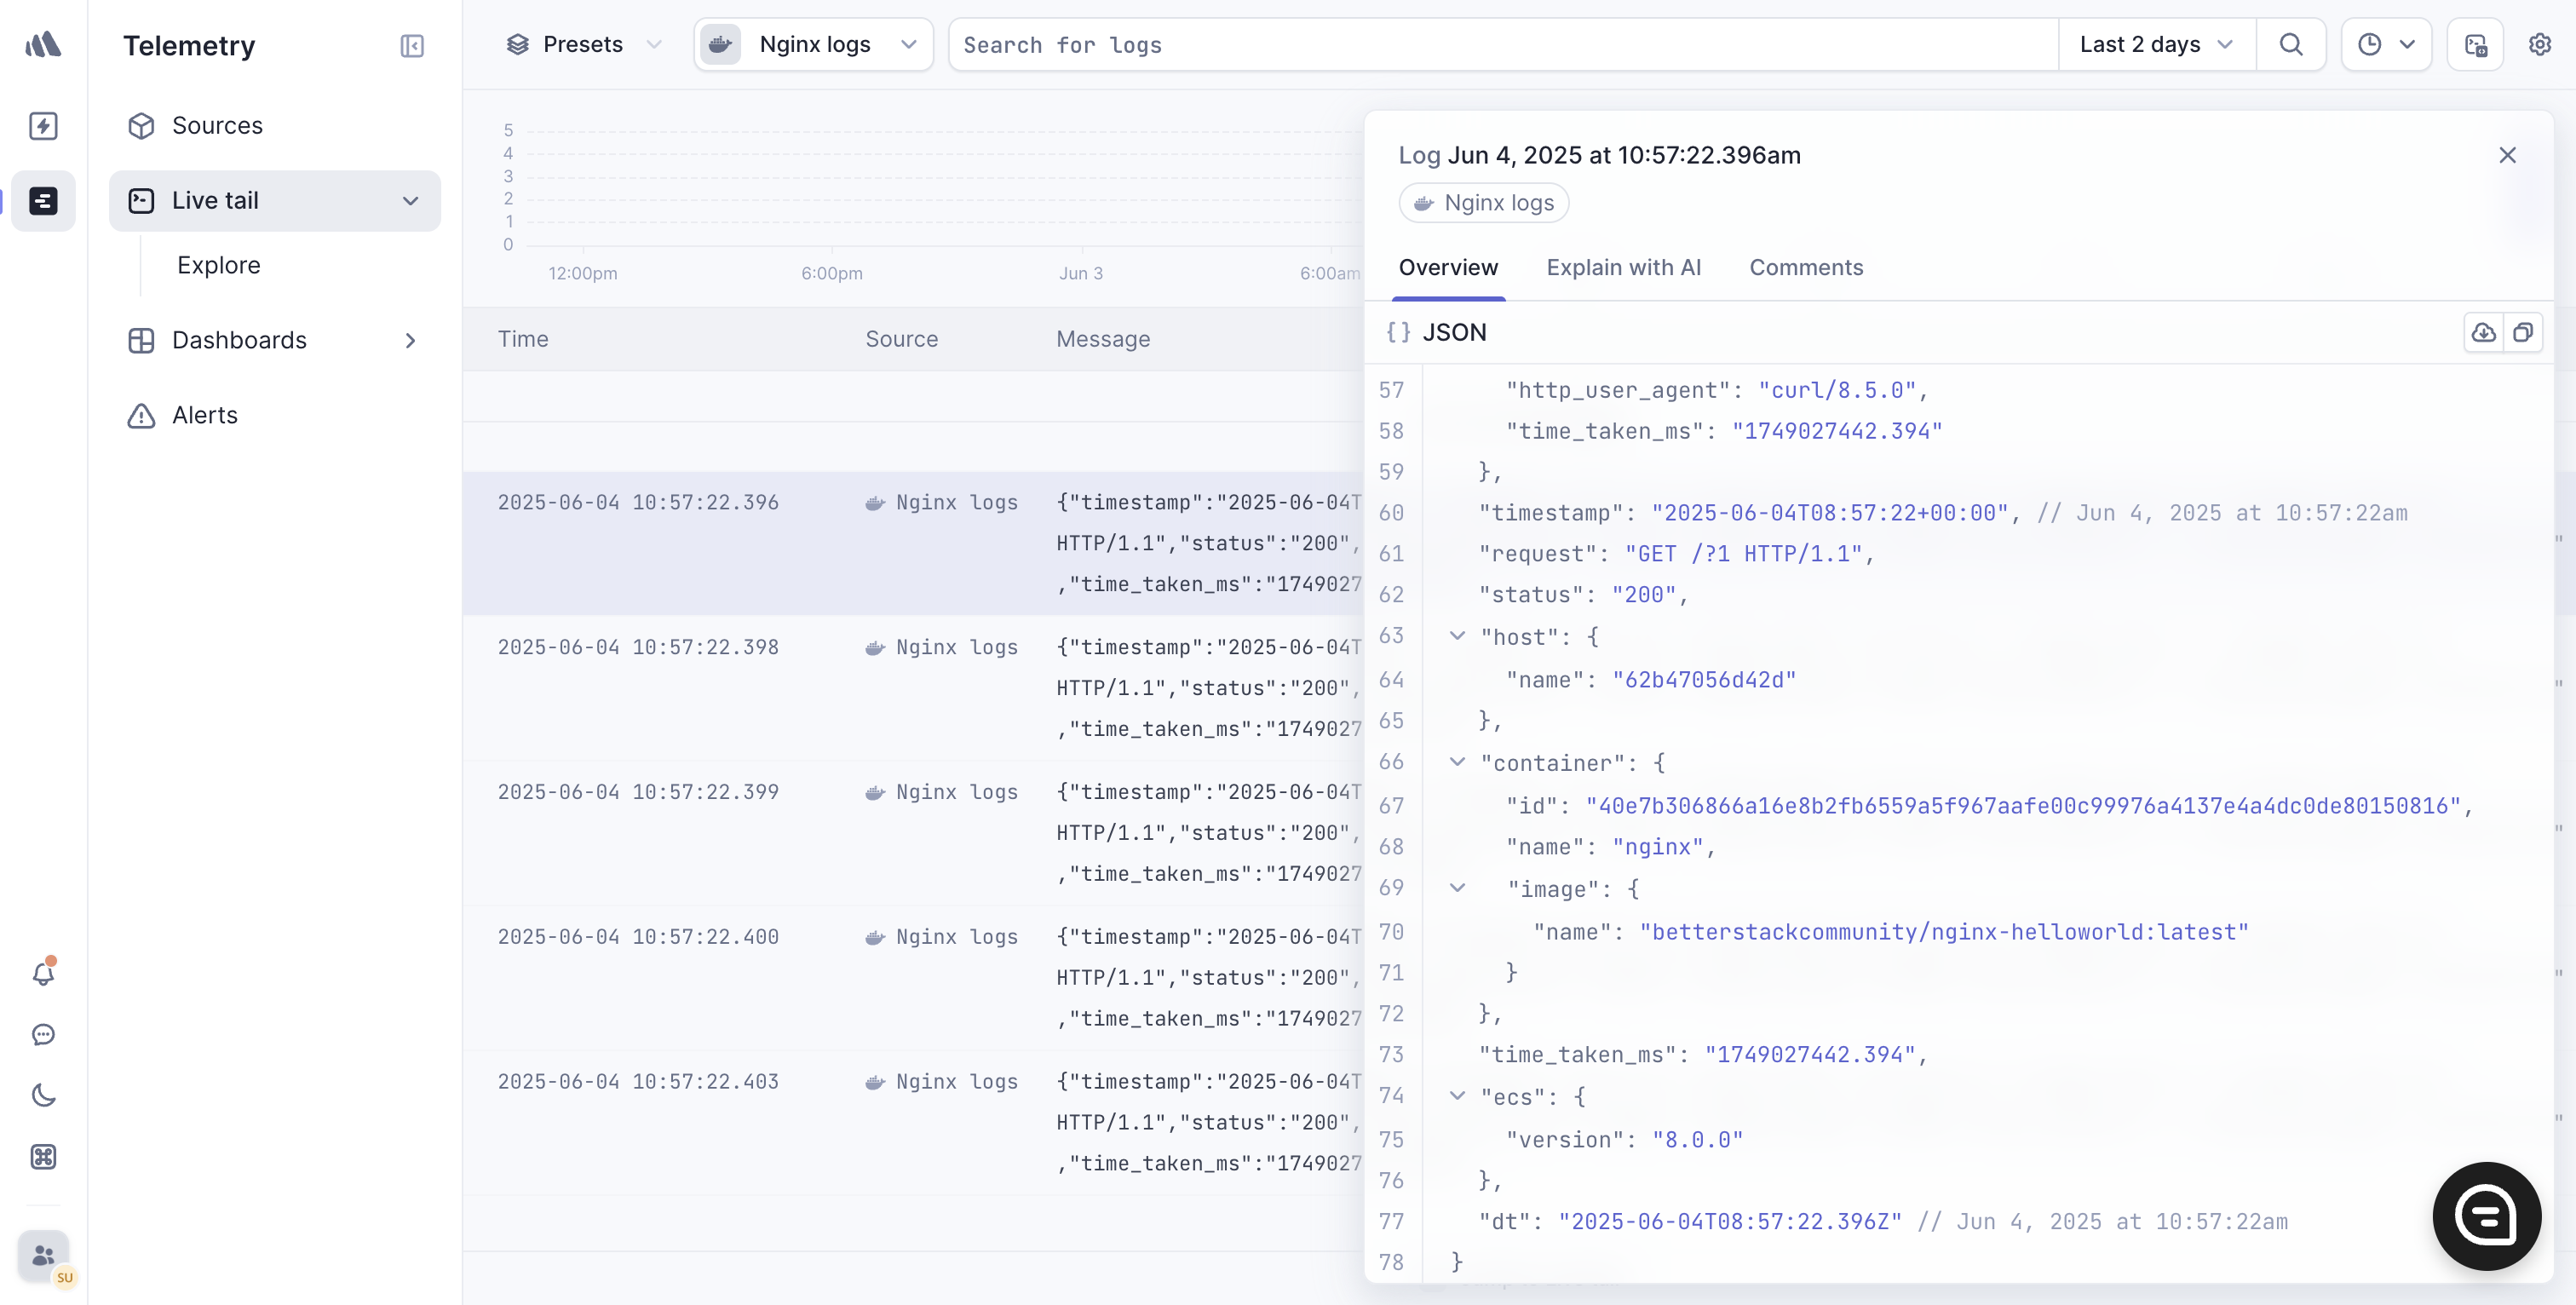This screenshot has height=1305, width=2576.
Task: Open the Uptime lightning bolt section
Action: [x=43, y=126]
